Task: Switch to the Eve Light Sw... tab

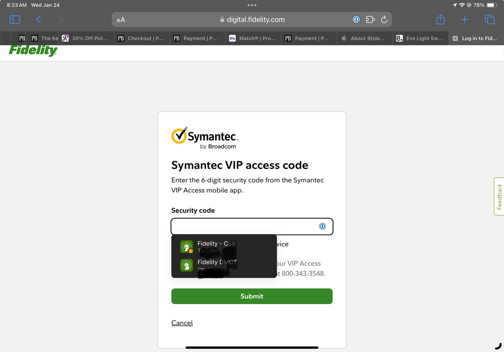Action: point(420,38)
